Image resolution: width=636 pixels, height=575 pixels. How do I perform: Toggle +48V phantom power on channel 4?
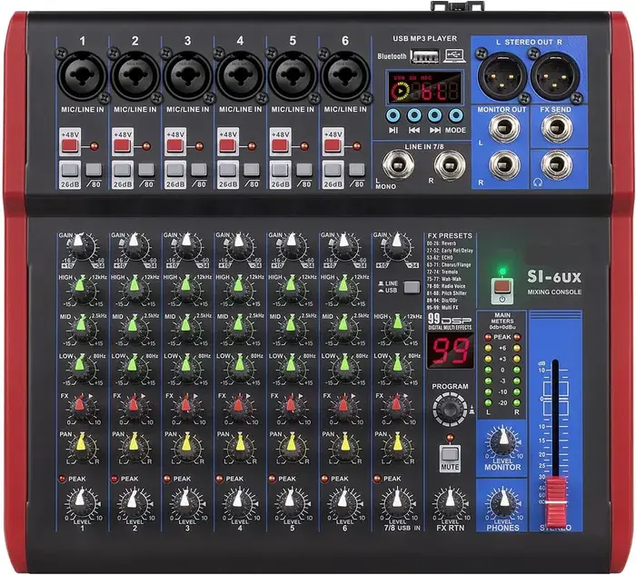[227, 144]
